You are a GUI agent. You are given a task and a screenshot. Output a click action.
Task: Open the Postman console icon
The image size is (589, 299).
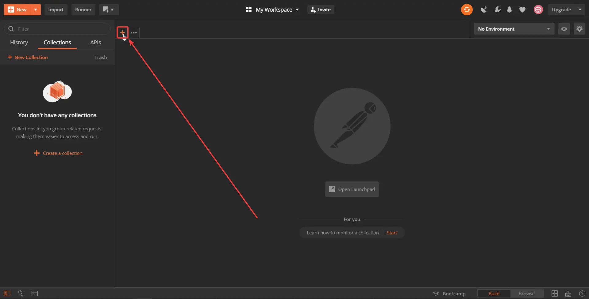pyautogui.click(x=35, y=293)
